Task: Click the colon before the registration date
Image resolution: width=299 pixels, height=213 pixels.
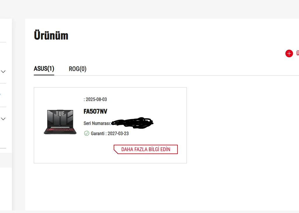Action: [84, 99]
